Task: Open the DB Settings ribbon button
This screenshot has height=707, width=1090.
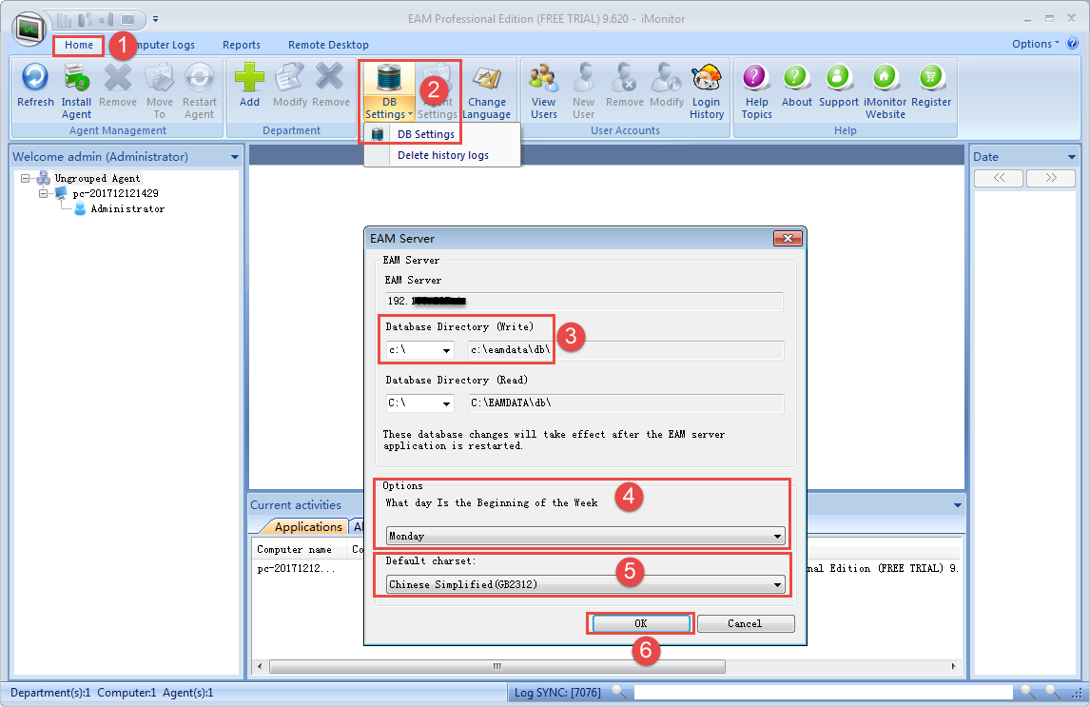Action: 389,91
